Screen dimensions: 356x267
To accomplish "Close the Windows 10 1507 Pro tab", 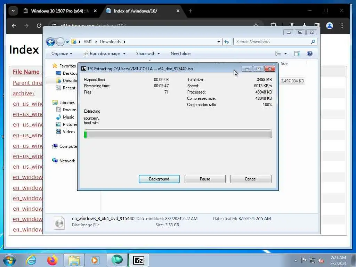I will click(x=95, y=11).
